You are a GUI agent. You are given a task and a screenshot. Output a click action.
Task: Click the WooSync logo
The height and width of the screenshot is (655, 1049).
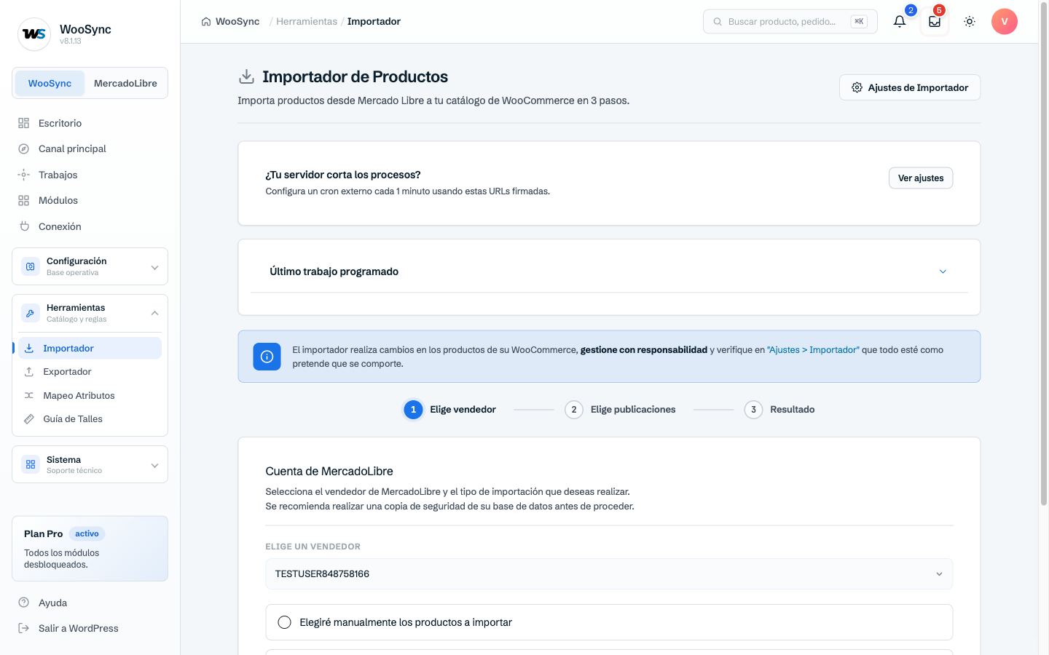[34, 34]
